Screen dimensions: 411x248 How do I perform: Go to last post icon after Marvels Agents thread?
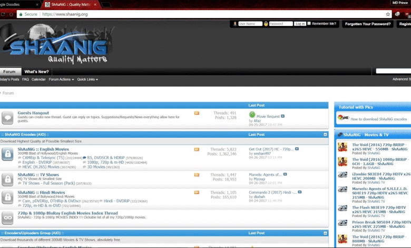(285, 174)
